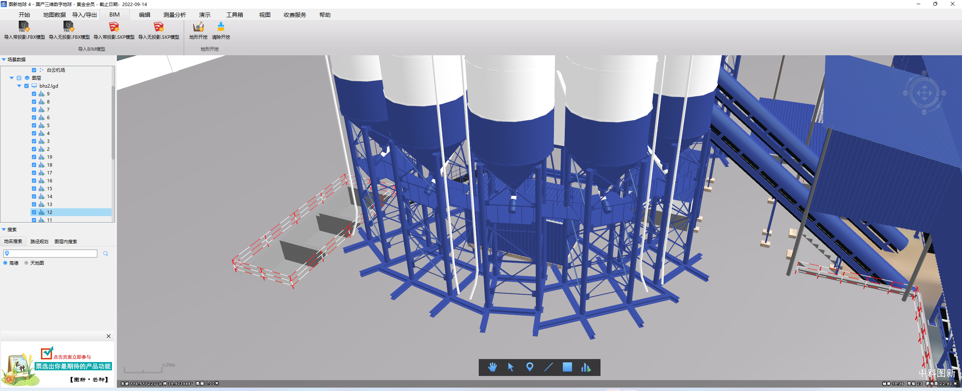Collapse the bhz2.lgd tree node
The width and height of the screenshot is (962, 391).
[19, 86]
